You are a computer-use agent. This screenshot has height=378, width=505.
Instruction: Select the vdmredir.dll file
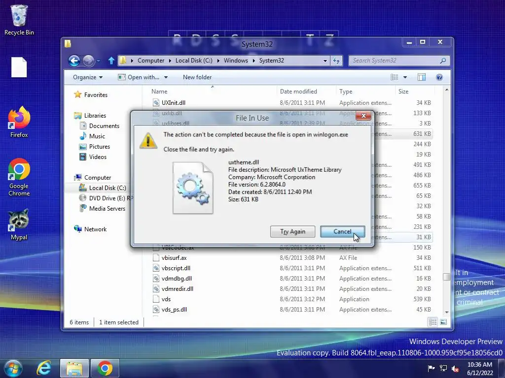coord(178,288)
